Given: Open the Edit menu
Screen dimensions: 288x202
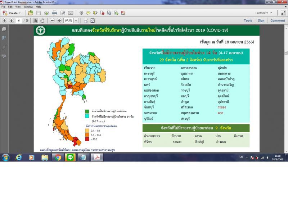Looking at the screenshot, I should tap(10, 6).
